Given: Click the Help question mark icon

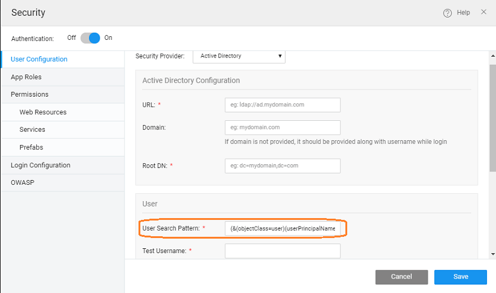Looking at the screenshot, I should 448,13.
